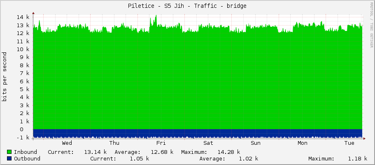Click the Inbound average value "12.68 k"

[x=162, y=152]
